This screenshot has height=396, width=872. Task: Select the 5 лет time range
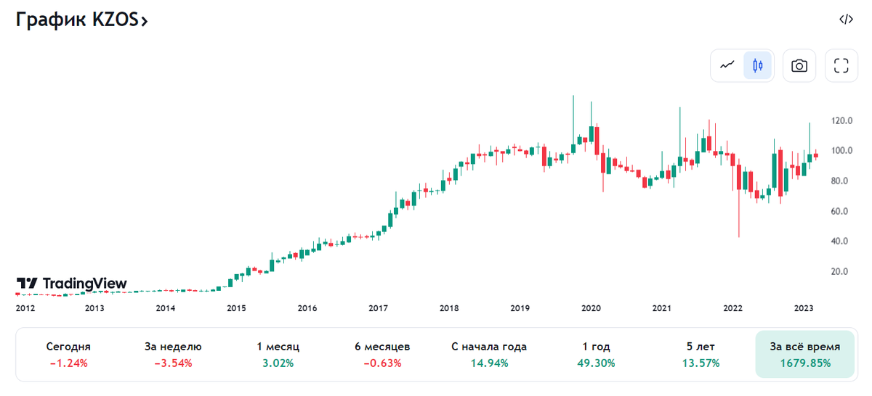(x=701, y=354)
